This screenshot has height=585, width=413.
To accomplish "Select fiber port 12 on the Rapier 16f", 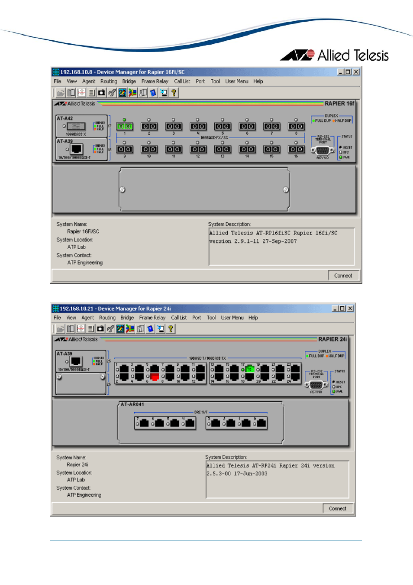I will pyautogui.click(x=198, y=149).
